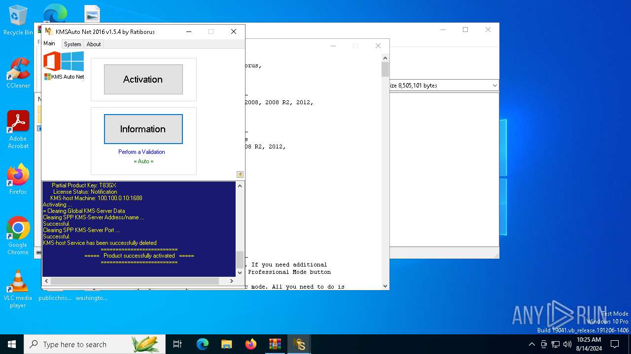Viewport: 631px width, 354px height.
Task: Click "License Status: Notification" log line
Action: (85, 192)
